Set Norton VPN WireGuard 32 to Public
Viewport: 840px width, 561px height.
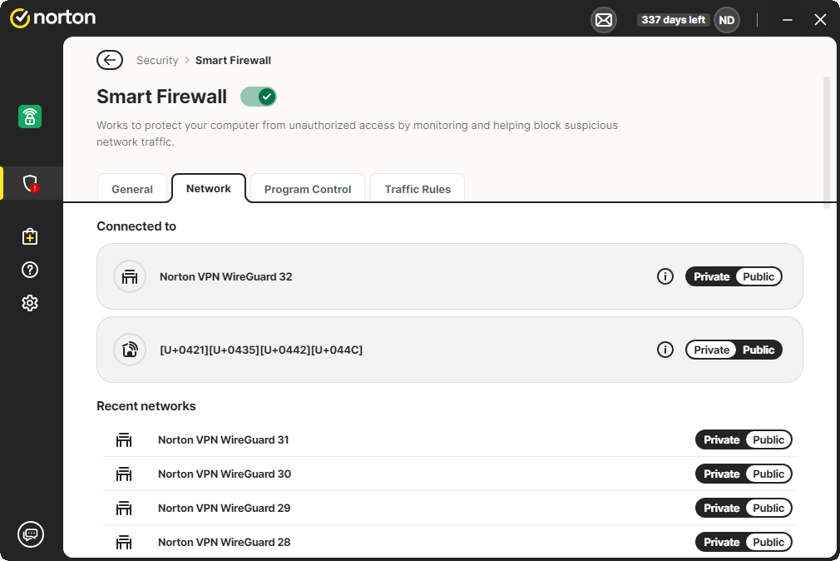pyautogui.click(x=758, y=276)
